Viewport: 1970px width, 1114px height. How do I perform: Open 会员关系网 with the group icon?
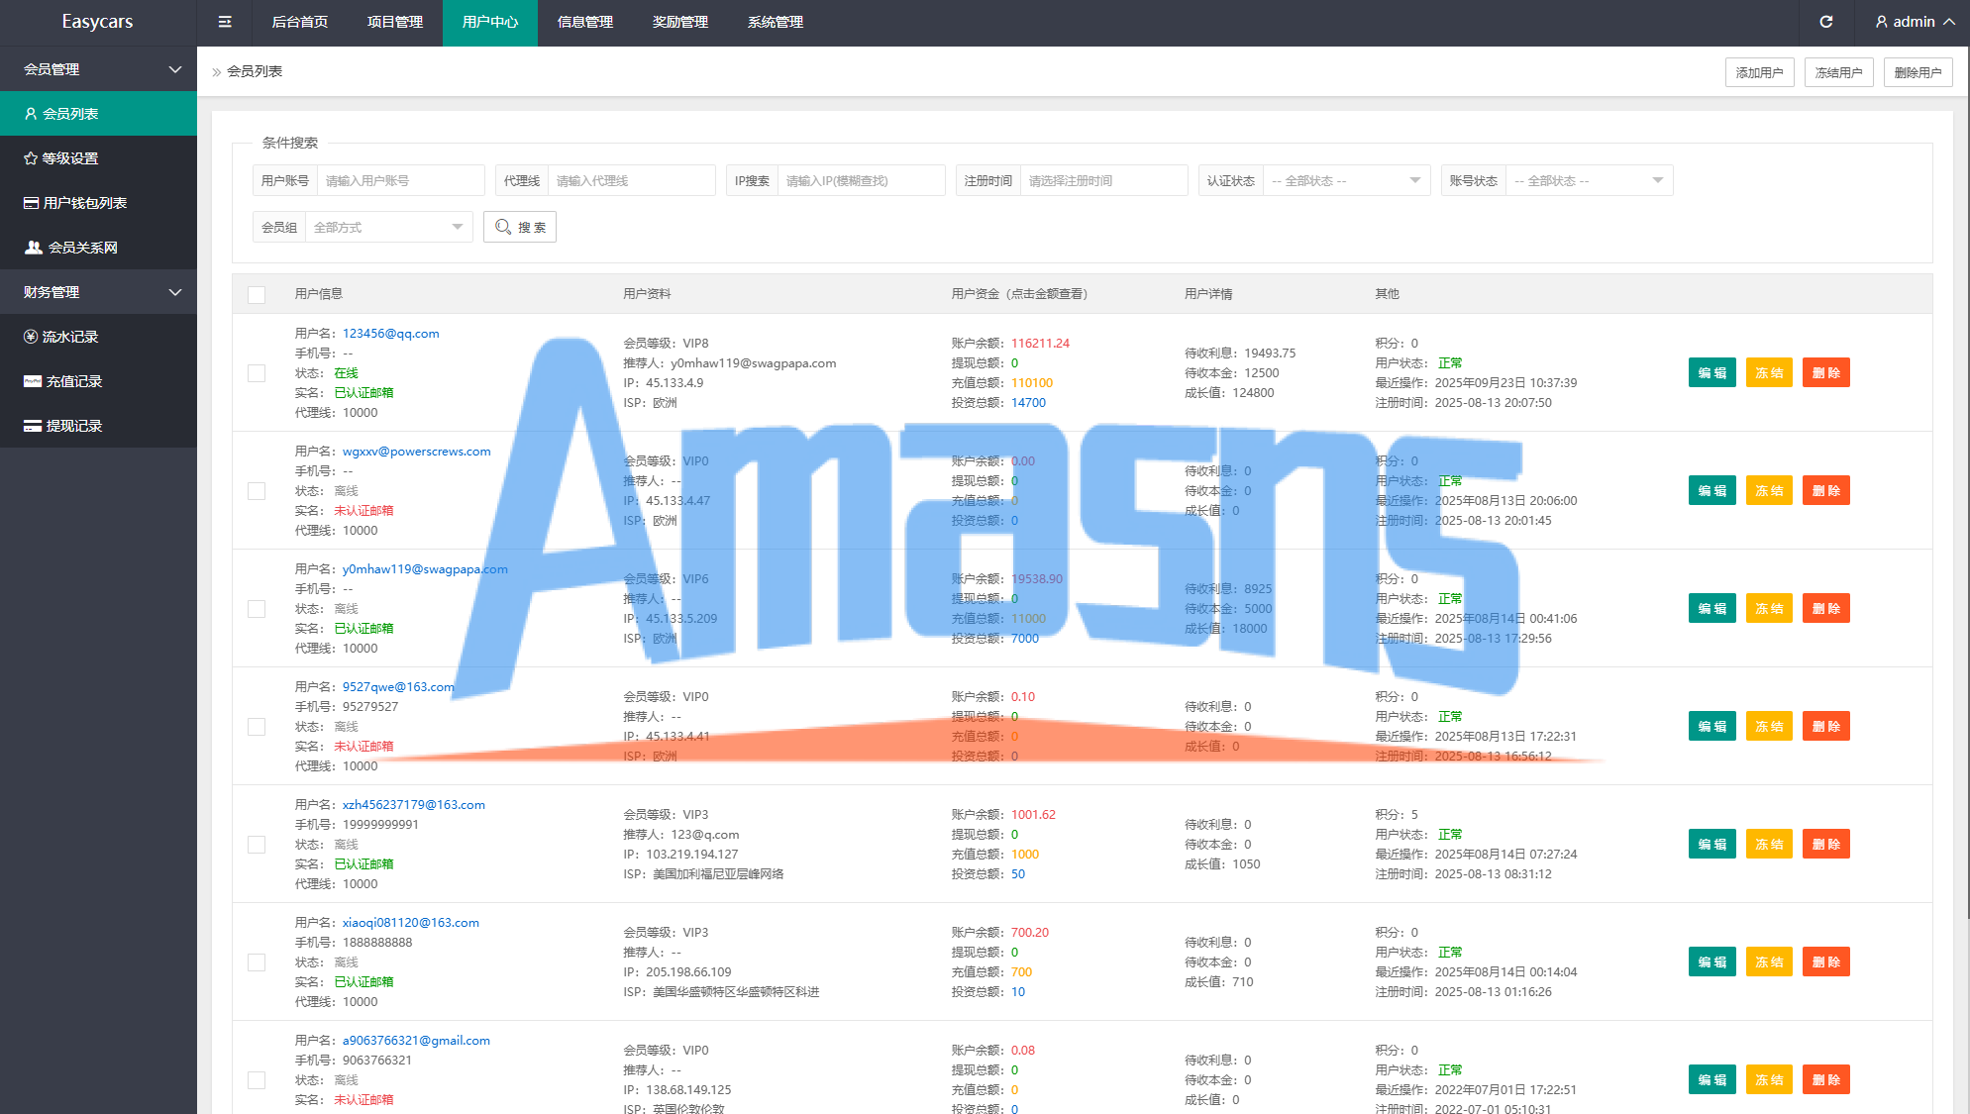34,248
